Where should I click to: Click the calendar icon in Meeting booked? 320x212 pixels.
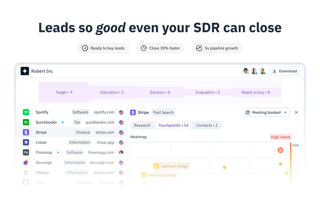coord(248,112)
